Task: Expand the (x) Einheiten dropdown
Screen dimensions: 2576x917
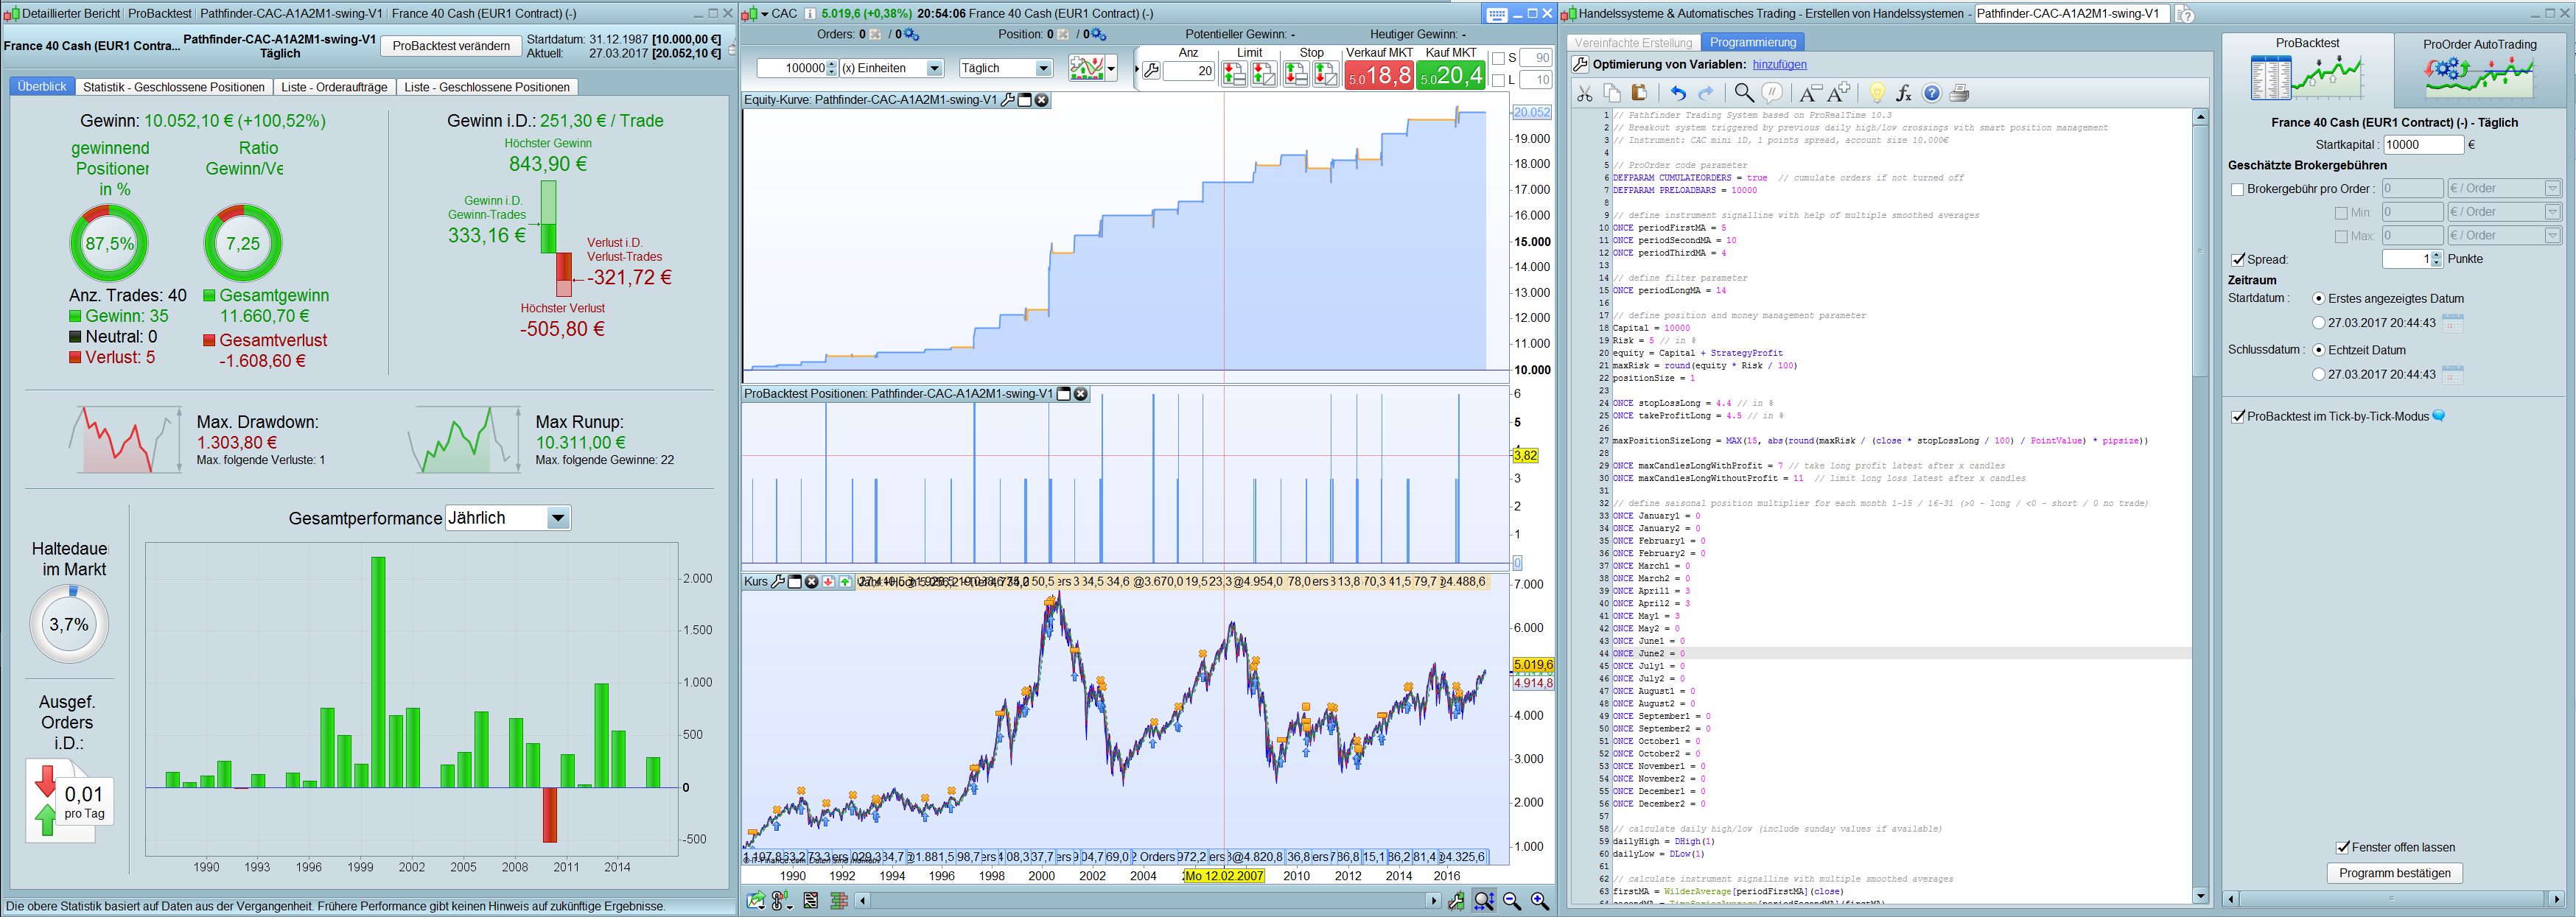Action: click(x=934, y=68)
